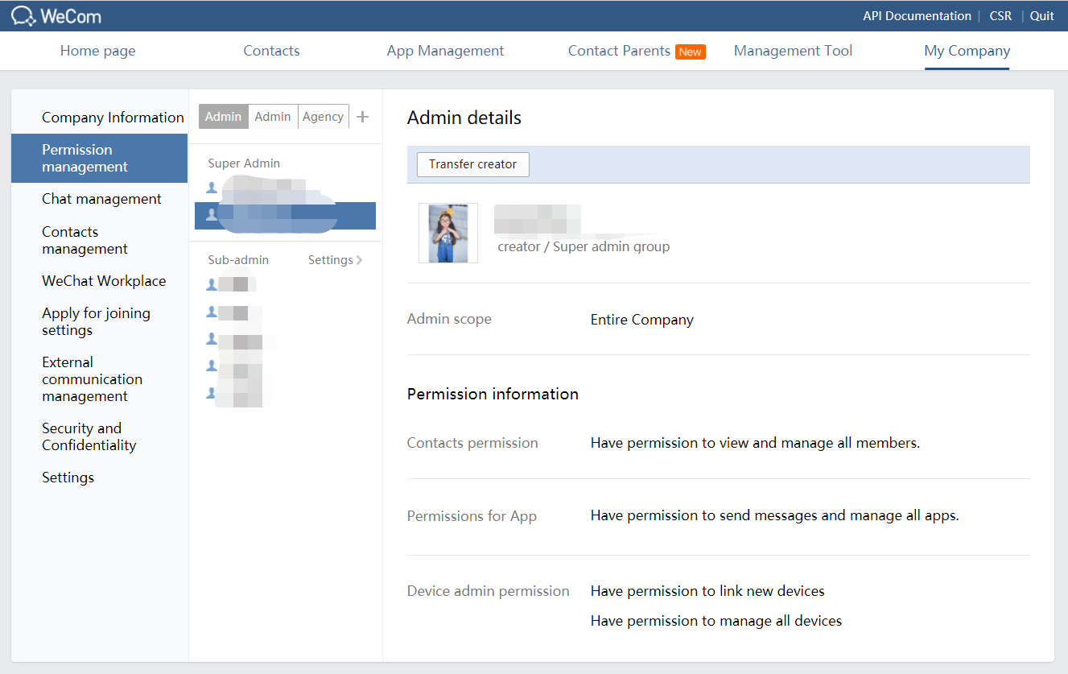Quit the WeCom admin console
The image size is (1068, 674).
(x=1042, y=16)
